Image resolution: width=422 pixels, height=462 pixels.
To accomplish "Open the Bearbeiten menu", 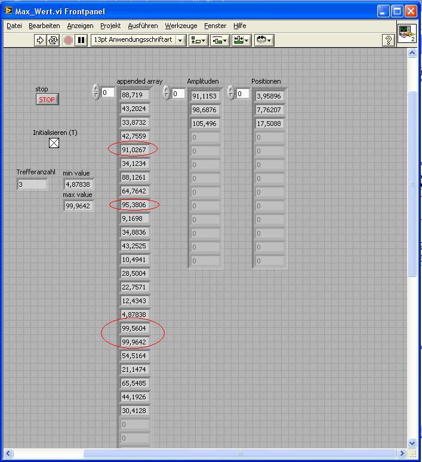I will tap(44, 26).
